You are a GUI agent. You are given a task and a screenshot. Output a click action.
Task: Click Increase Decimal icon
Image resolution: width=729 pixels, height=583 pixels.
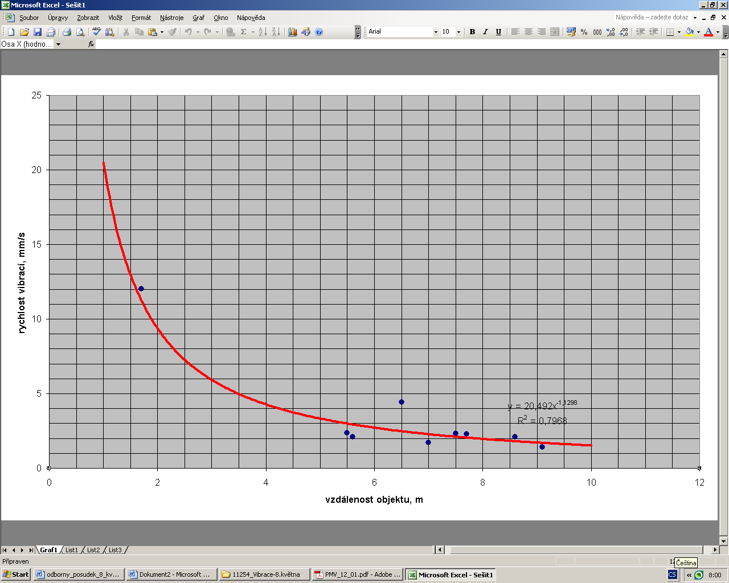[x=611, y=32]
